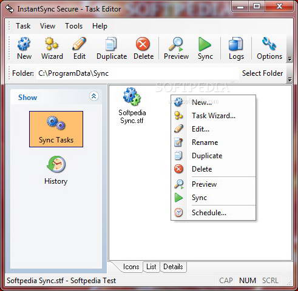Minimize the Task Editor window
This screenshot has width=298, height=291.
coord(240,7)
